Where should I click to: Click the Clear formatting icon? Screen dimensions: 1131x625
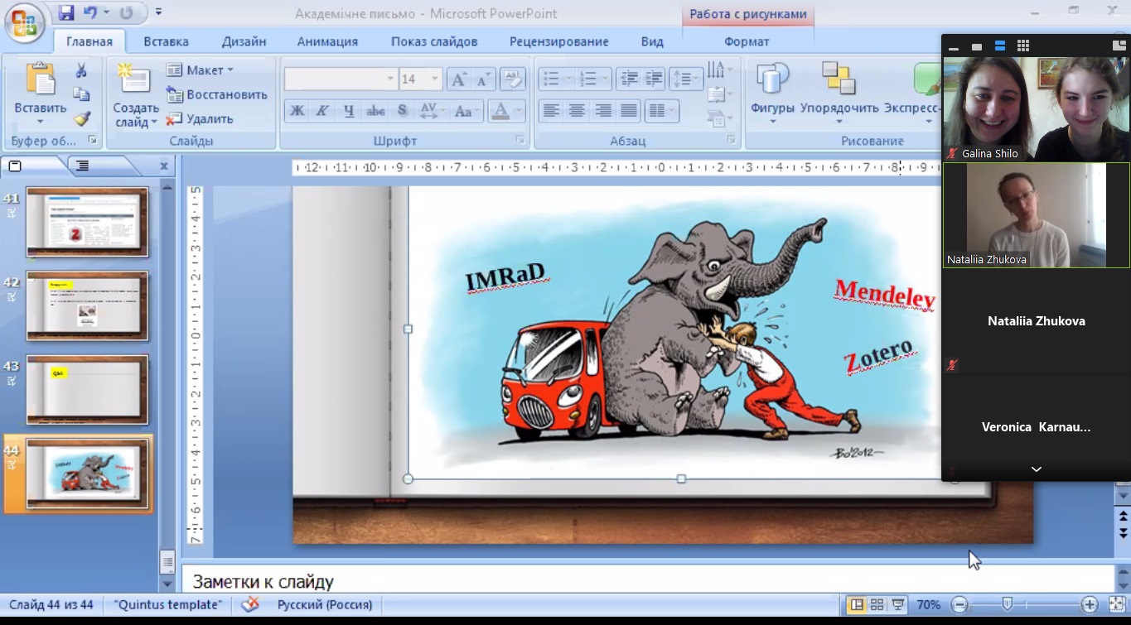513,79
